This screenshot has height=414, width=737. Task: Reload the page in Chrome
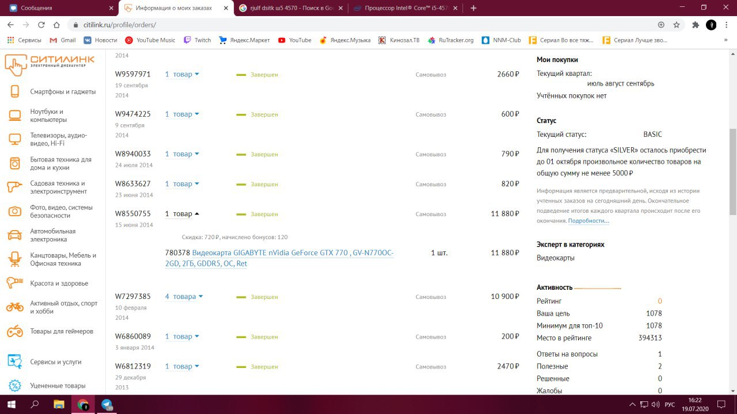41,25
